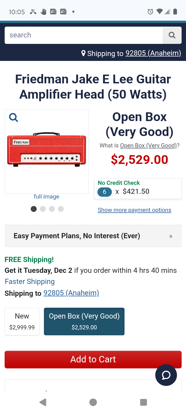Select the second image carousel dot
The height and width of the screenshot is (413, 186).
click(x=43, y=209)
